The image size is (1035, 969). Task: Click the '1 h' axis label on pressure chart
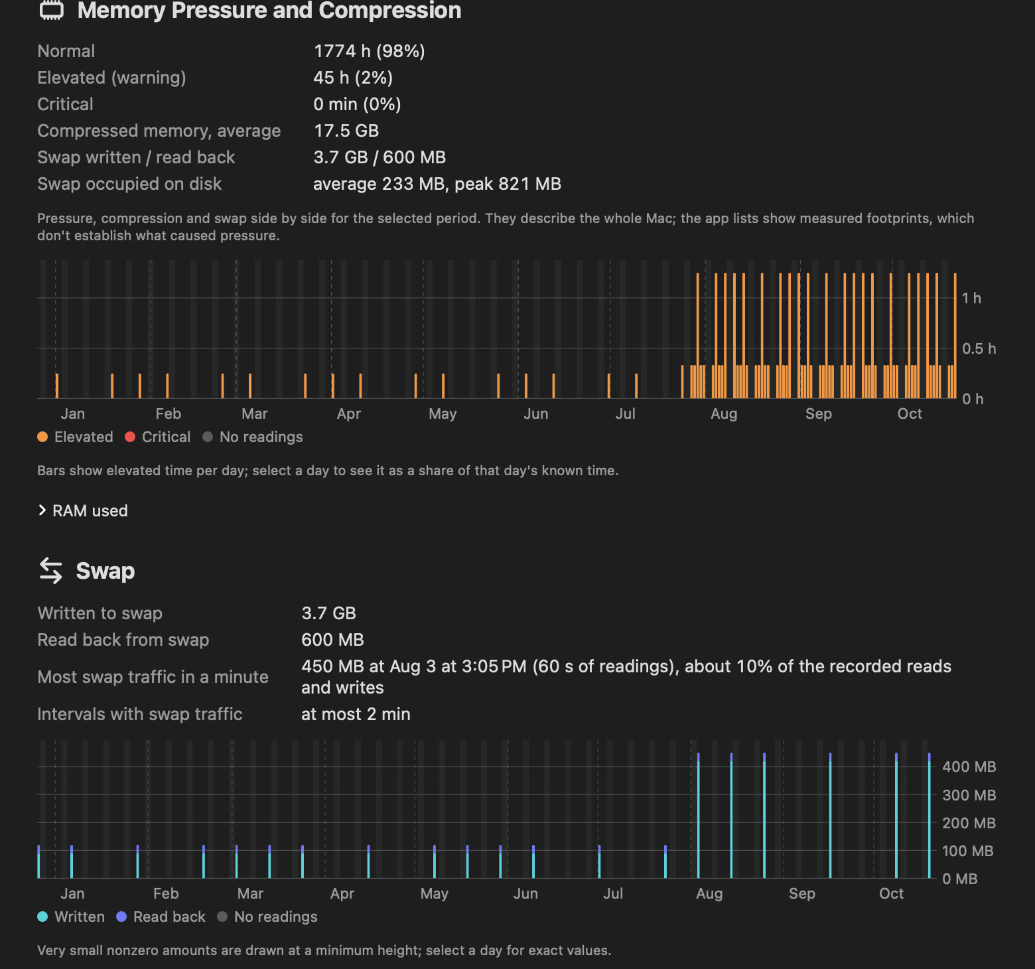click(971, 298)
